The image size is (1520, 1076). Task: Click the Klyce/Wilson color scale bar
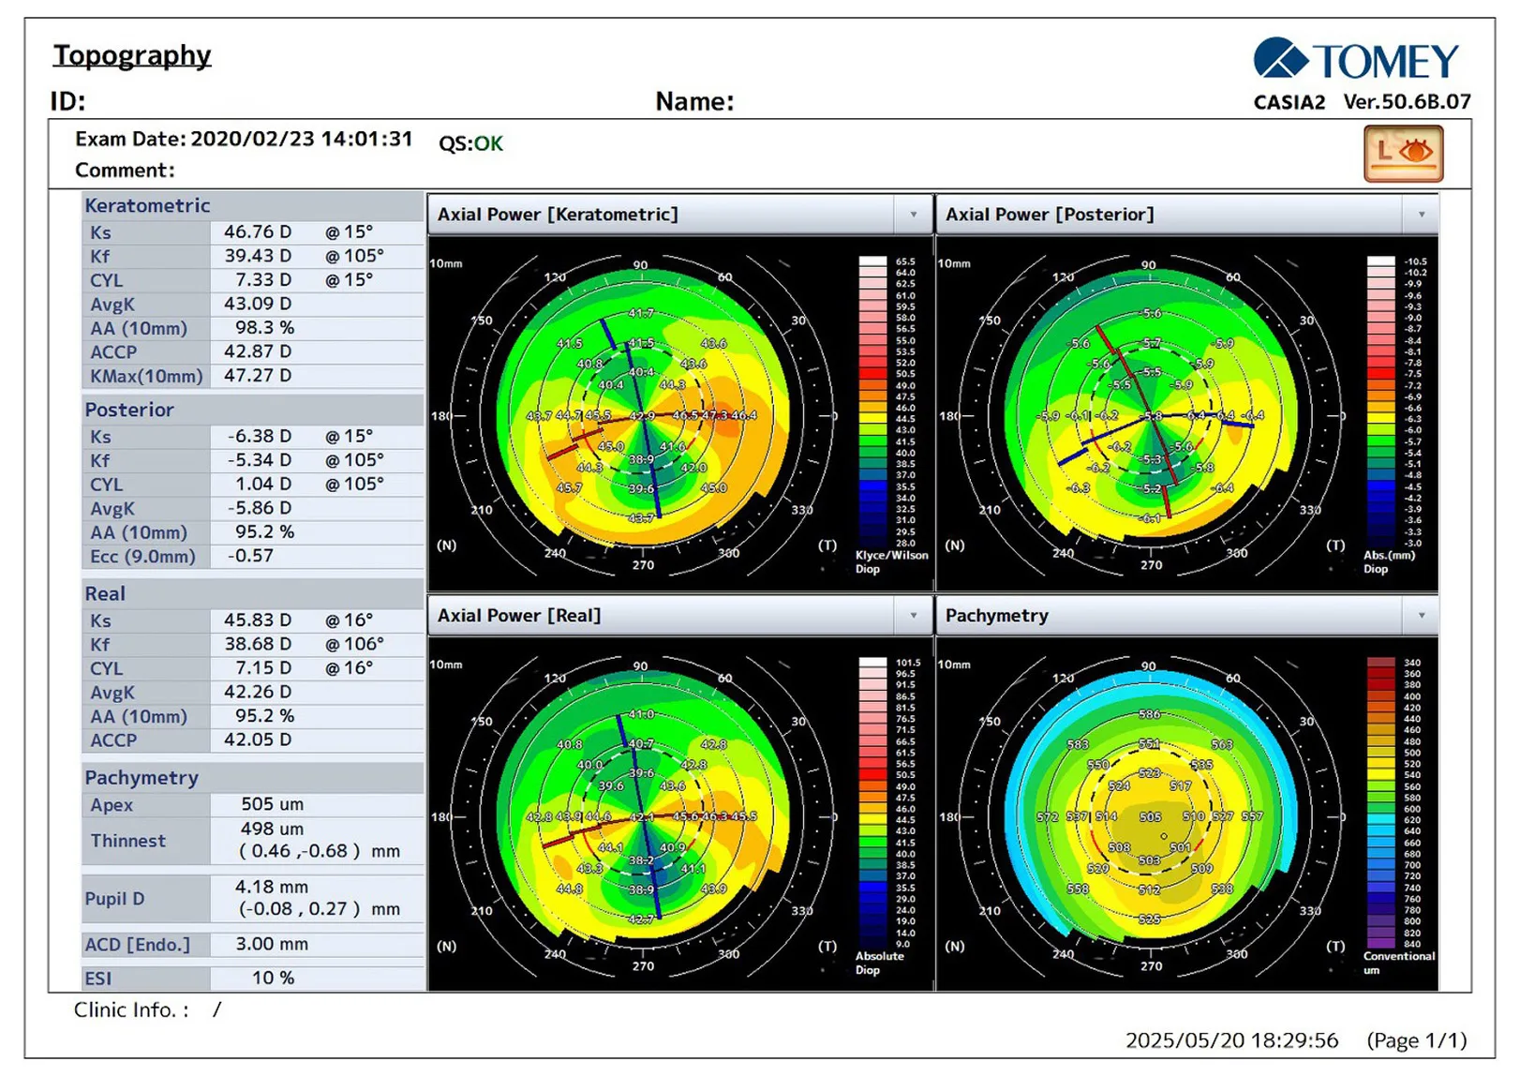tap(872, 402)
